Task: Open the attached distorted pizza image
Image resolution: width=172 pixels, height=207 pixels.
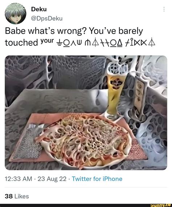Action: 86,113
